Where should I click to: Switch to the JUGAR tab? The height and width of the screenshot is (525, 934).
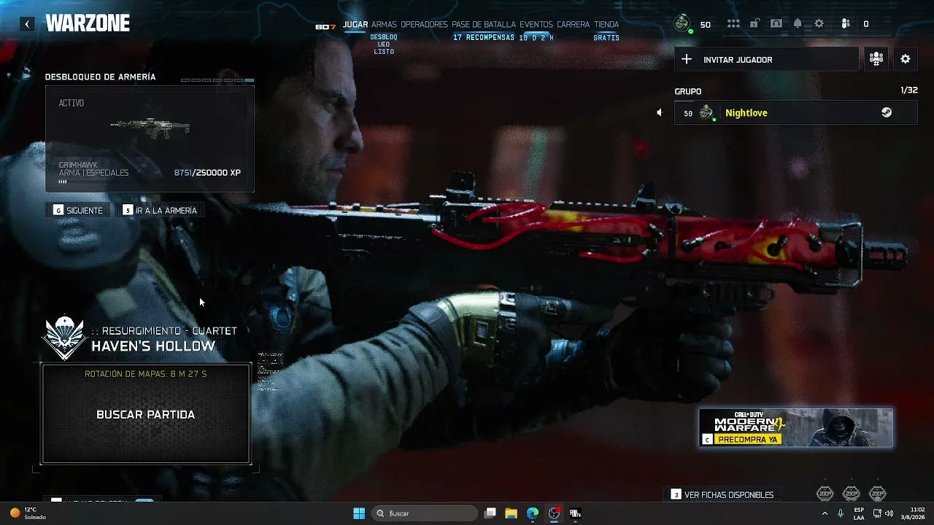pyautogui.click(x=355, y=25)
